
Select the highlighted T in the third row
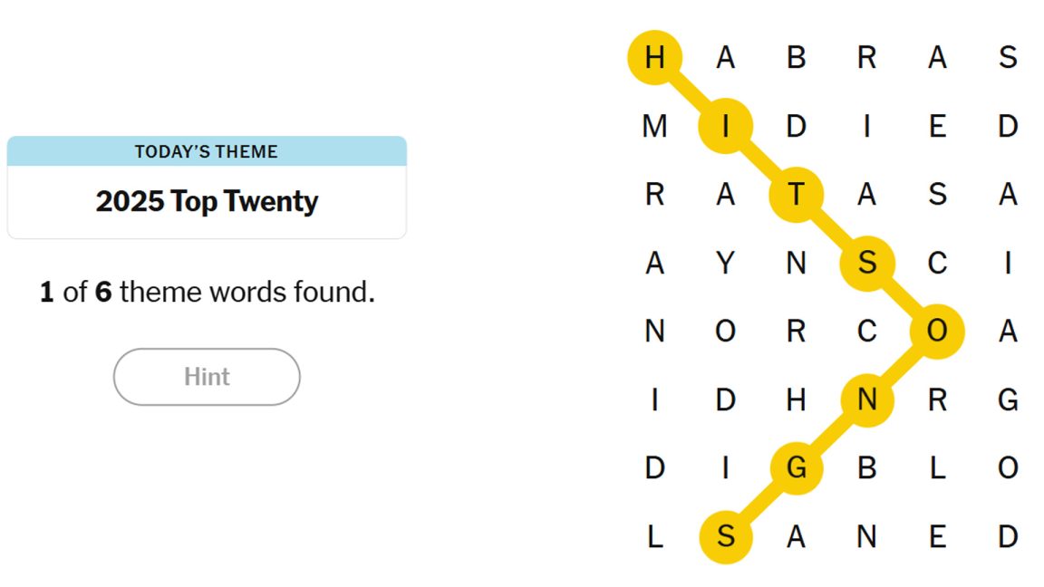tap(796, 194)
